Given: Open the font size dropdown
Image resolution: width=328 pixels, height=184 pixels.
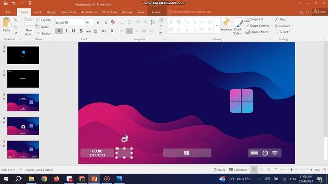Looking at the screenshot, I should coord(93,22).
